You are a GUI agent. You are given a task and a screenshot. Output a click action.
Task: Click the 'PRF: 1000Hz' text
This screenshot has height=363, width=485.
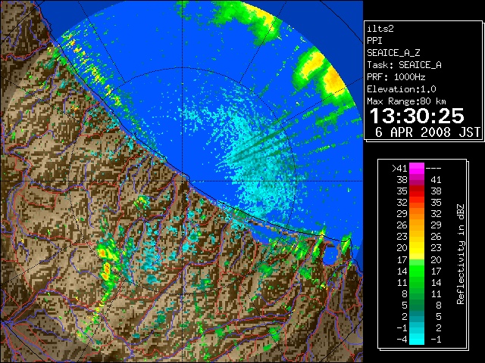[x=396, y=77]
